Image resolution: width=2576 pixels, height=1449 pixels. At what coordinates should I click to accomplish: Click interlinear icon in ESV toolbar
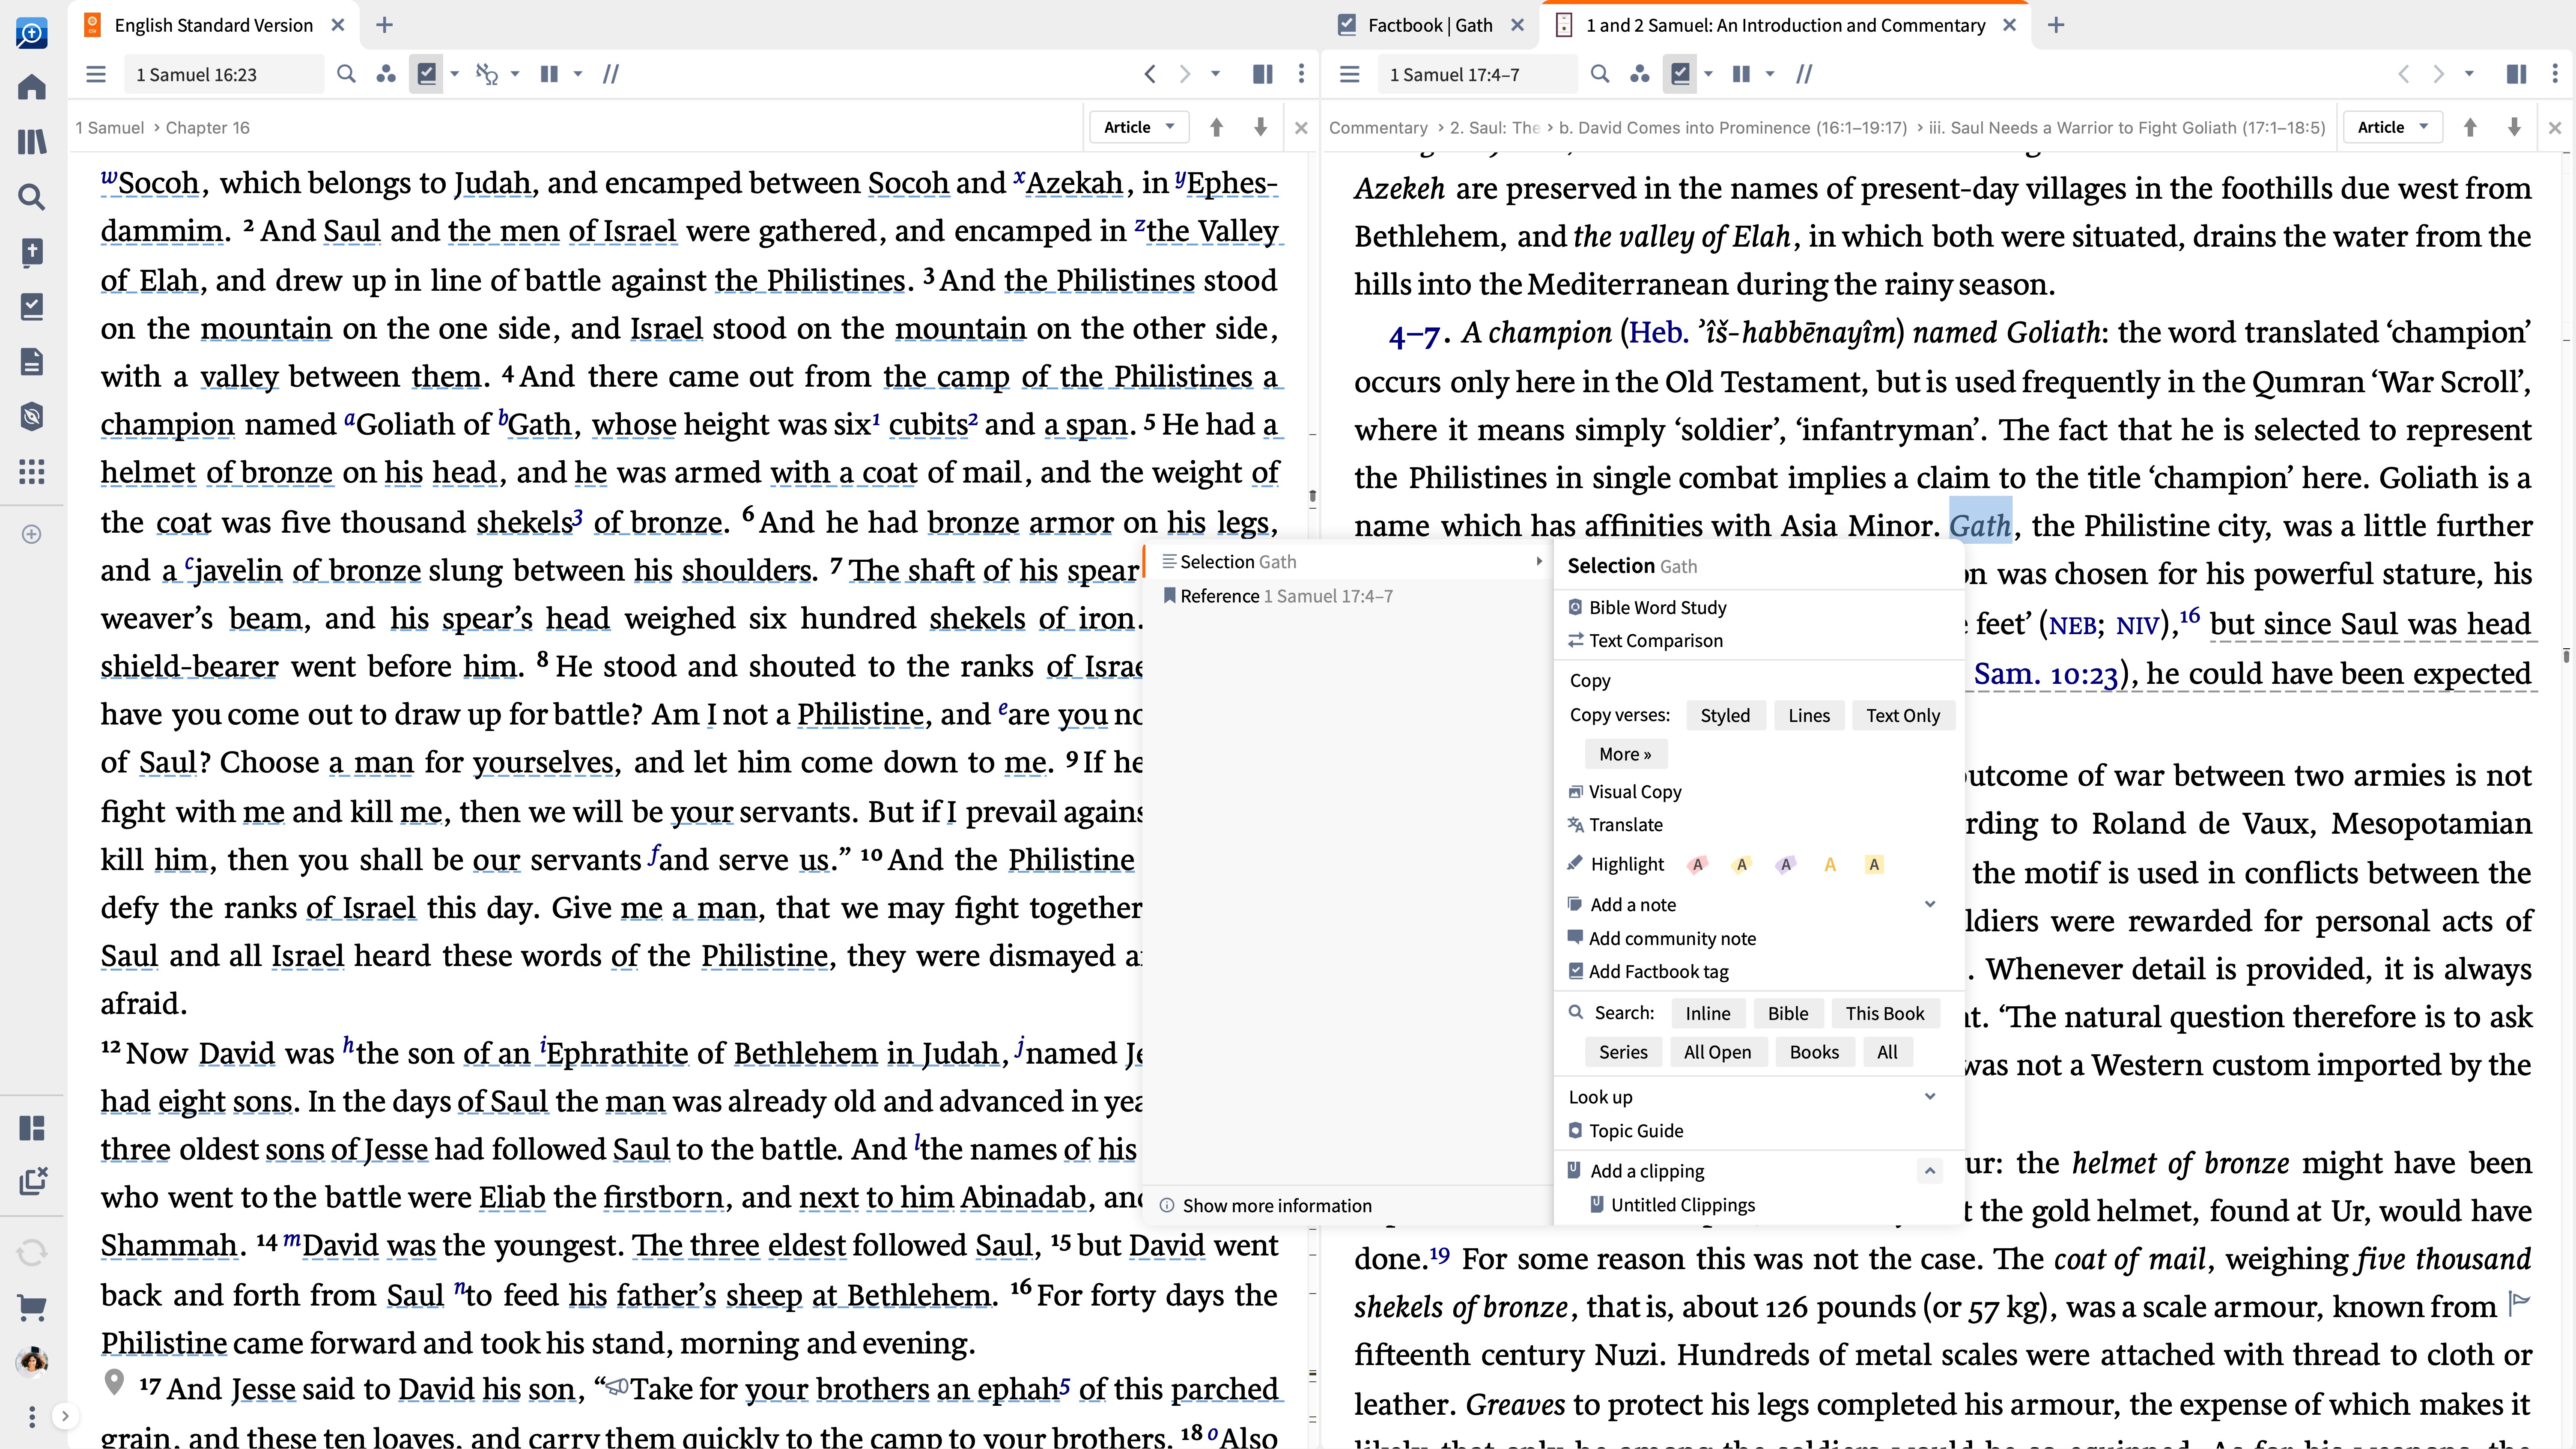pyautogui.click(x=487, y=74)
